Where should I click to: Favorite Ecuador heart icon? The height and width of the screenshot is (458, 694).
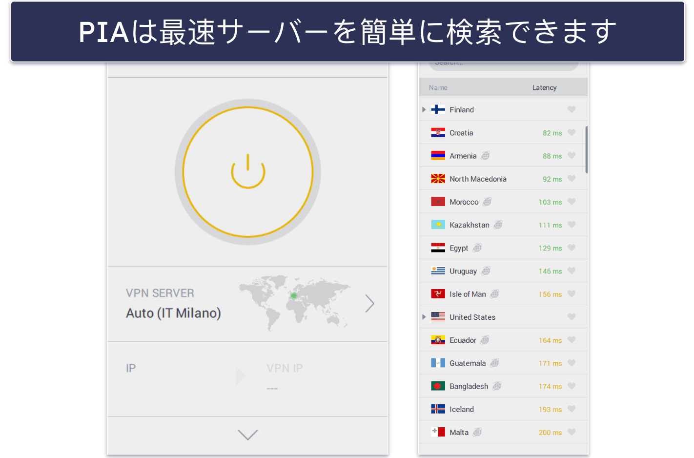click(572, 339)
